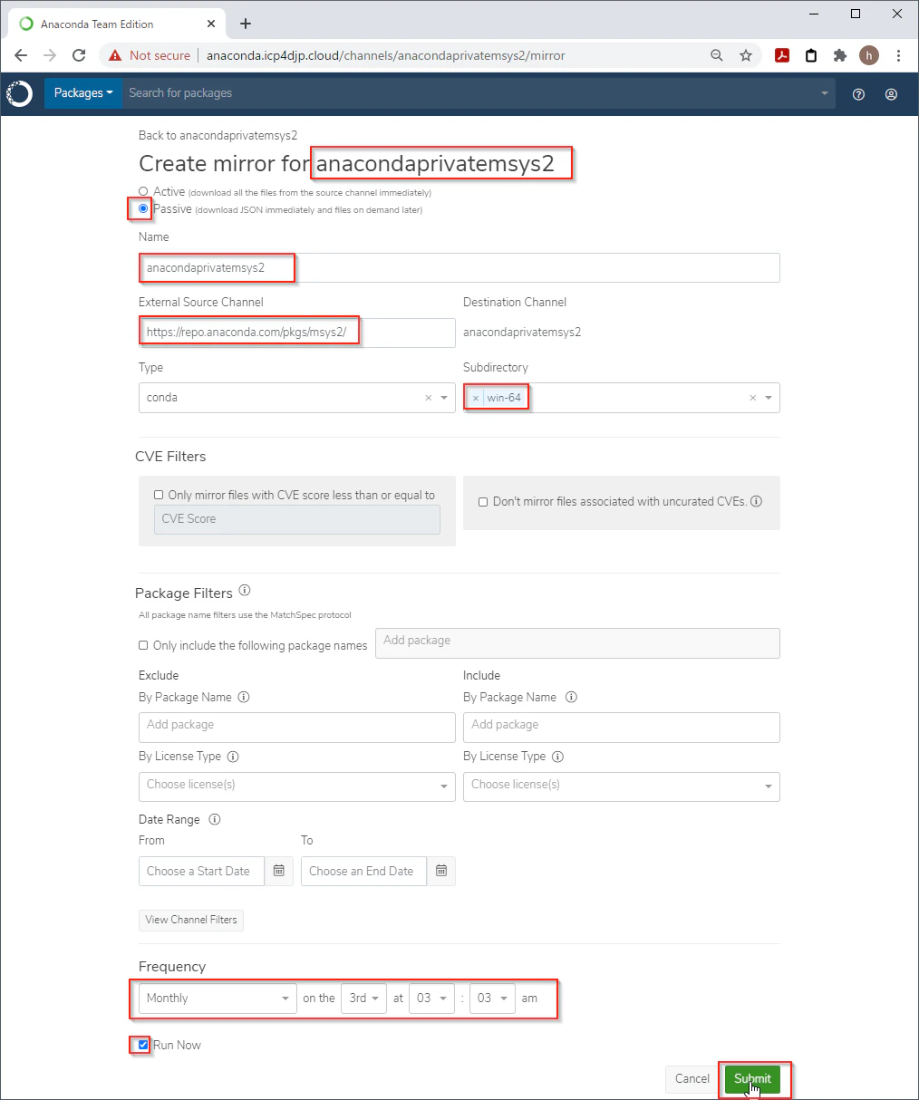
Task: Click the browser address bar URL
Action: point(385,55)
